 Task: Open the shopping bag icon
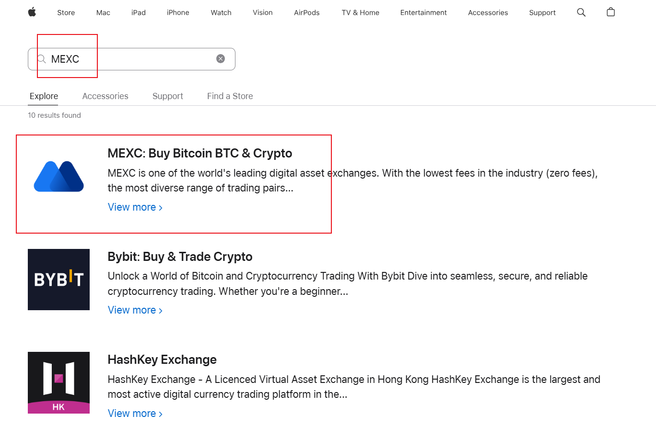[610, 12]
